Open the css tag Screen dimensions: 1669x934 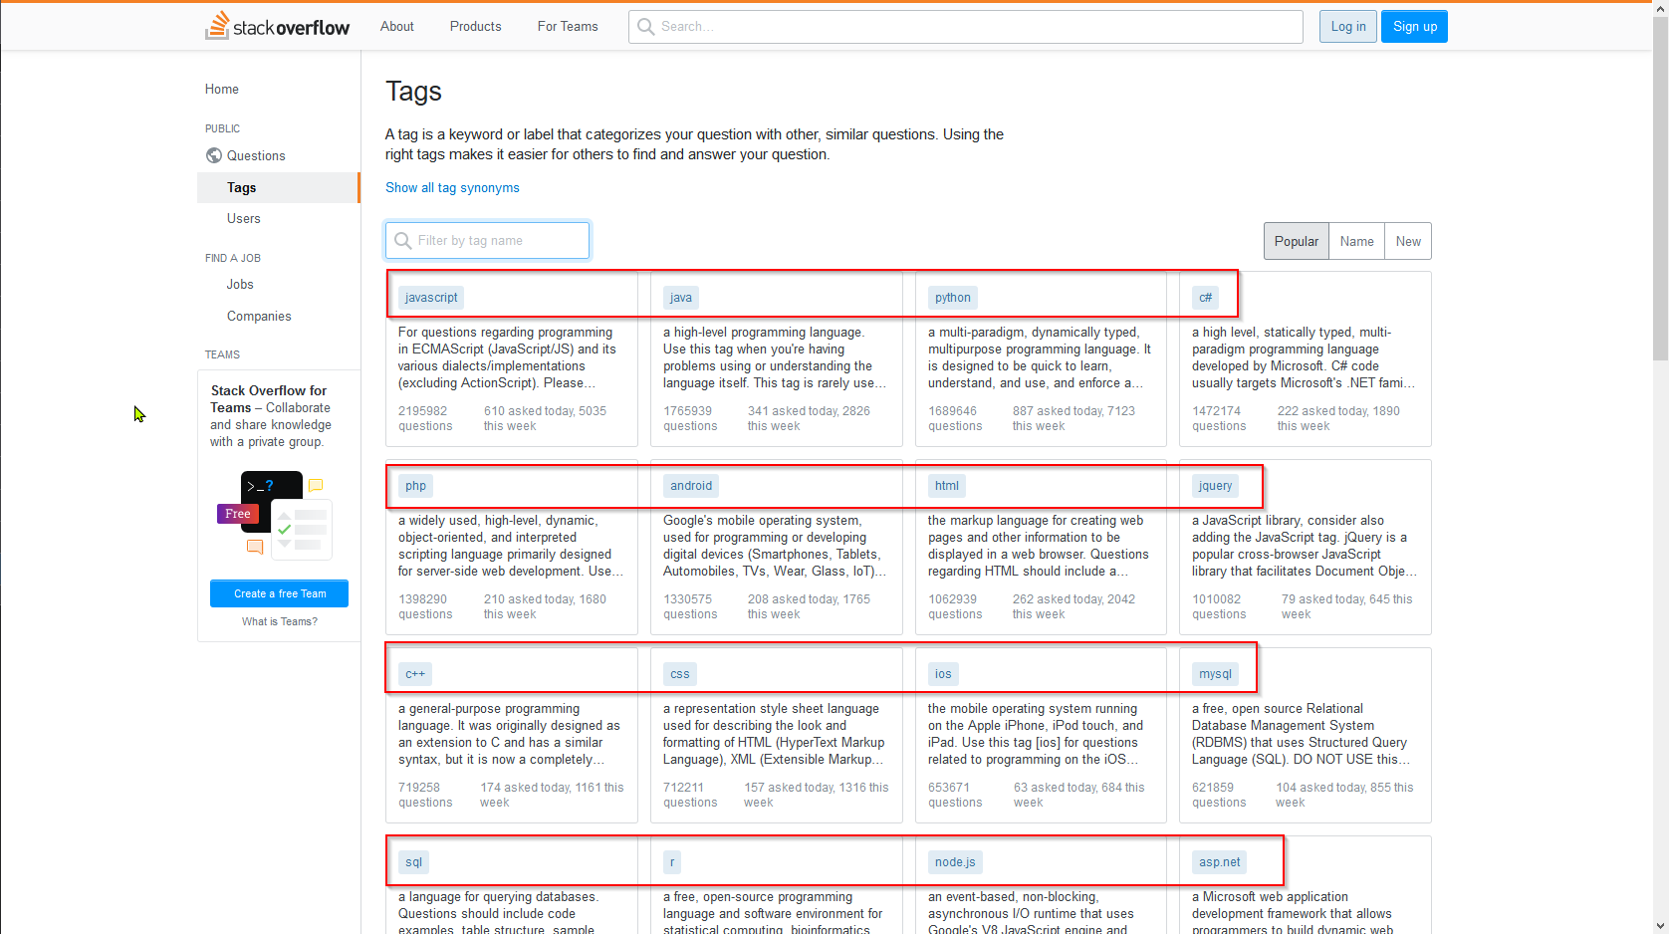[680, 674]
